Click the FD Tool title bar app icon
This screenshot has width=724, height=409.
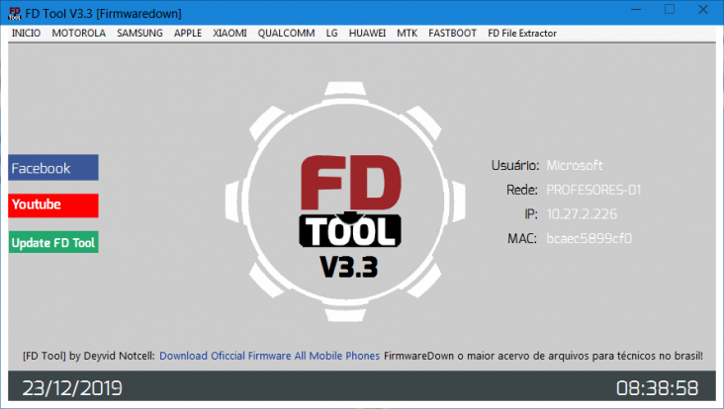click(x=15, y=13)
